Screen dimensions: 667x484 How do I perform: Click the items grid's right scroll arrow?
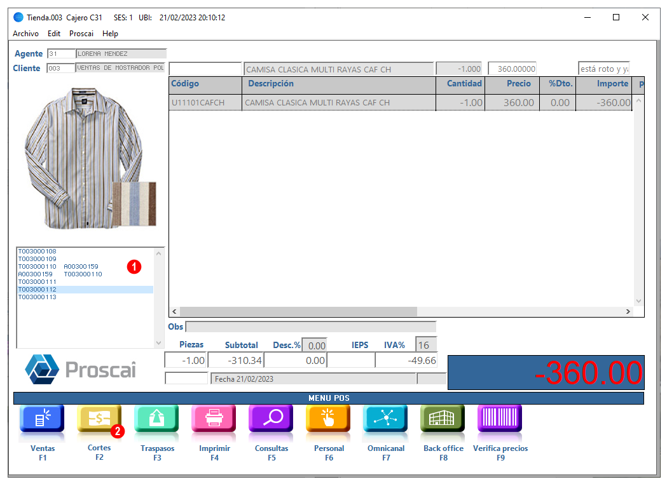pos(628,311)
